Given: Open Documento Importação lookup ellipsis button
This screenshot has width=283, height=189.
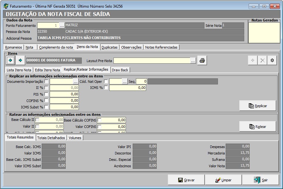Looking at the screenshot, I should click(x=76, y=81).
